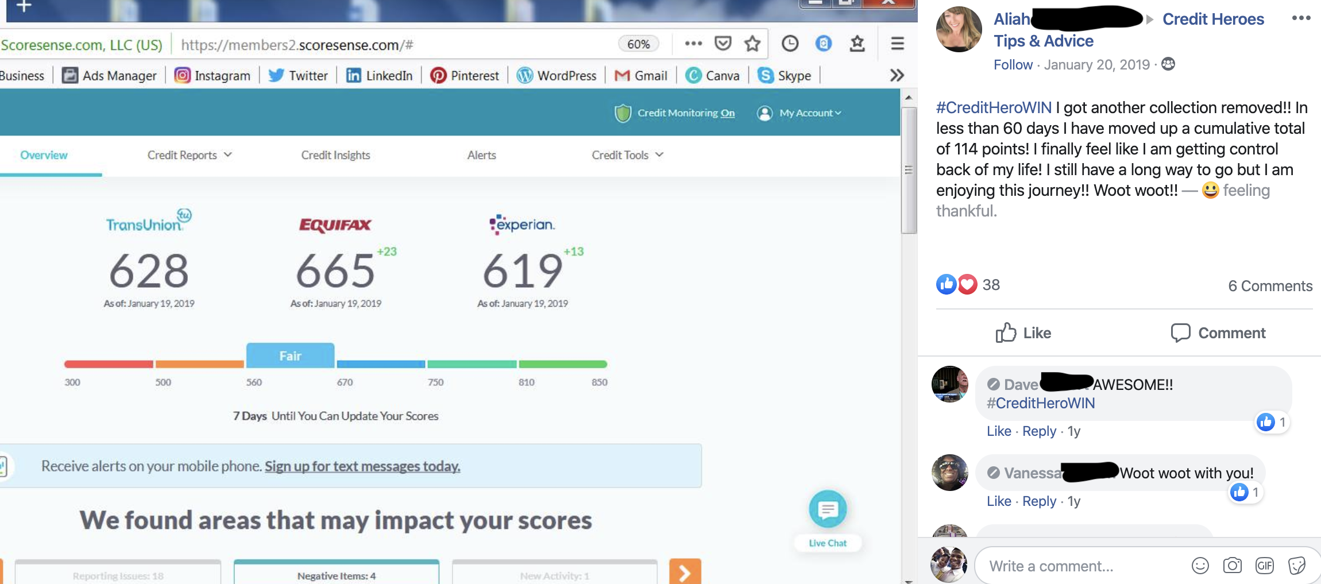Insert a GIF using the GIF icon
1321x584 pixels.
coord(1265,566)
